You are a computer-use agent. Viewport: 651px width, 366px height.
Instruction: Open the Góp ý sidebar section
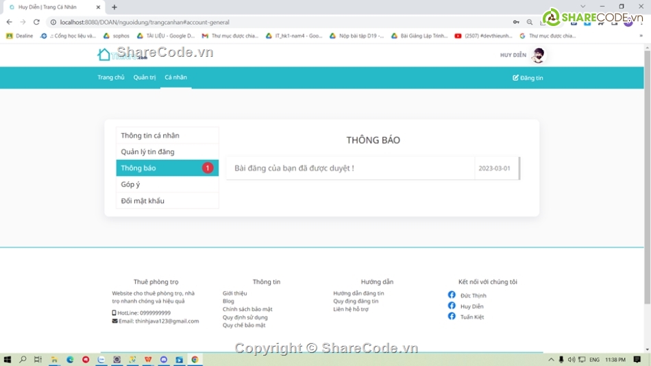tap(167, 184)
